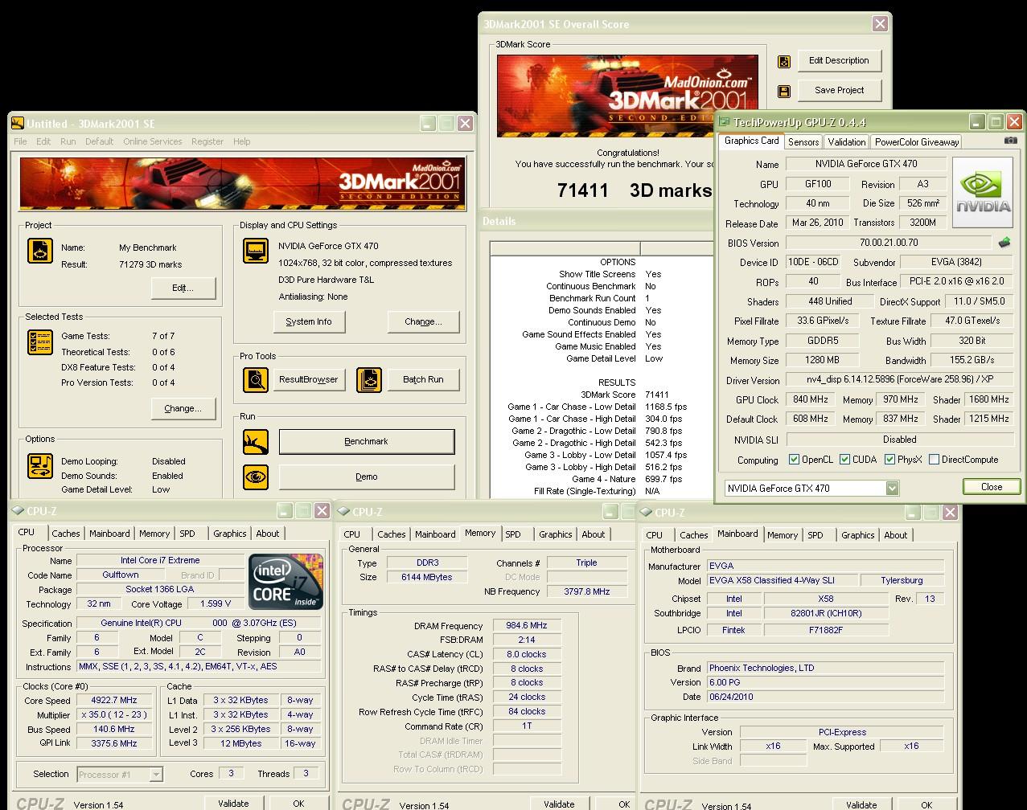This screenshot has width=1027, height=810.
Task: Open the Graphics tab in the right CPU-Z window
Action: point(858,535)
